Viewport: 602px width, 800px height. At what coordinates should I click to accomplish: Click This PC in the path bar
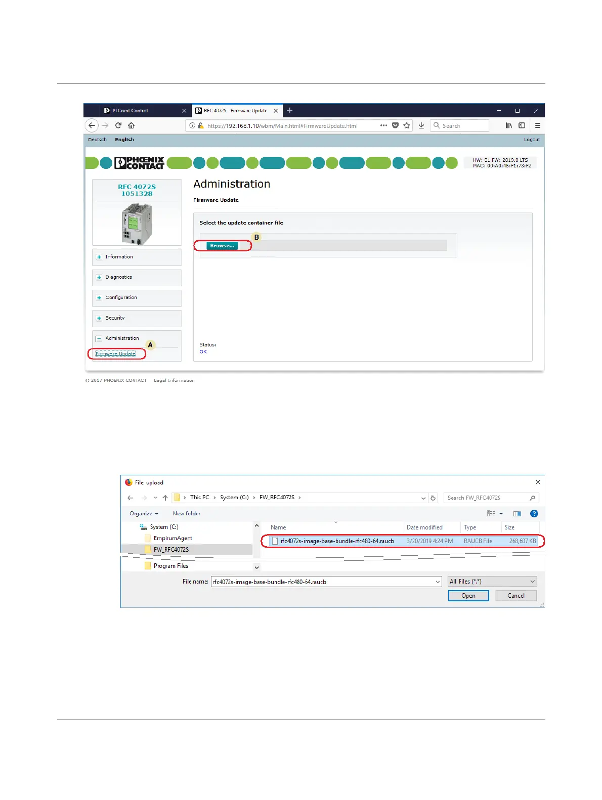[199, 498]
